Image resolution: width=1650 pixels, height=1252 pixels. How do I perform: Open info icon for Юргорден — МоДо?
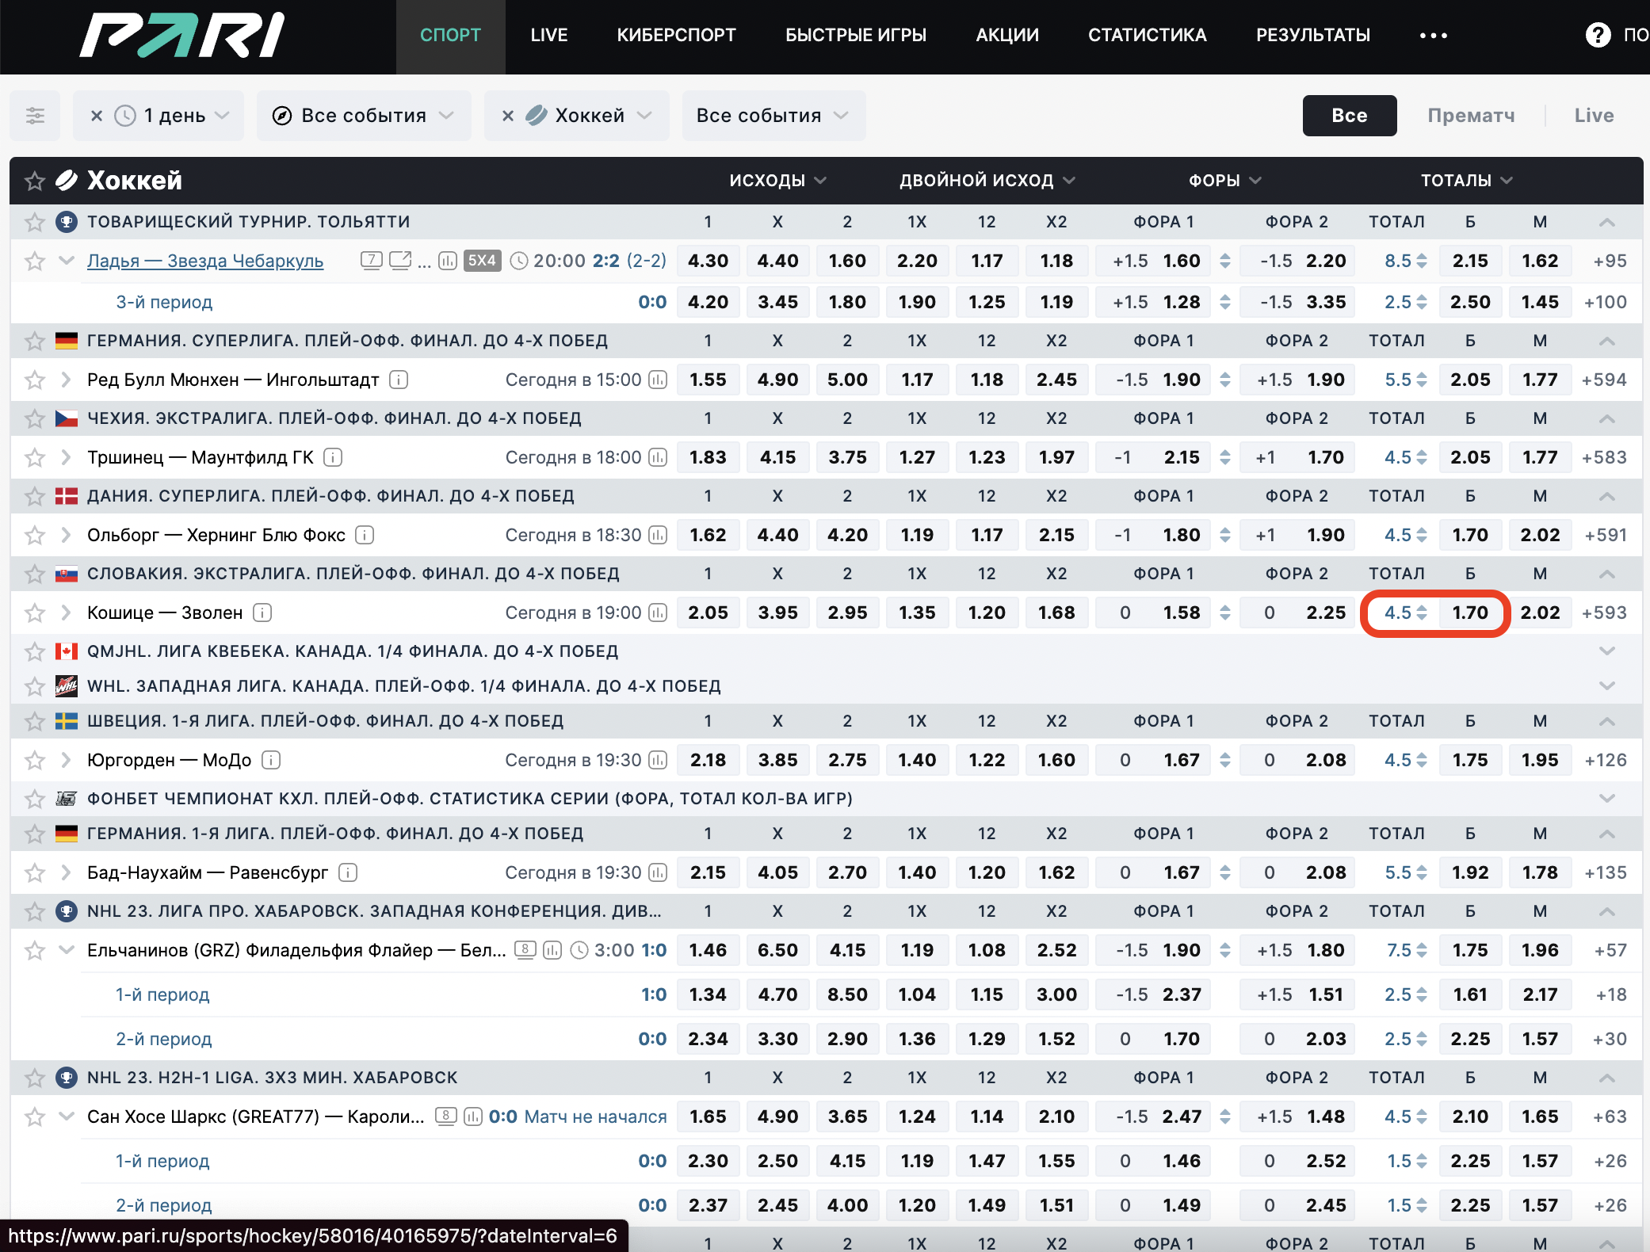(271, 760)
